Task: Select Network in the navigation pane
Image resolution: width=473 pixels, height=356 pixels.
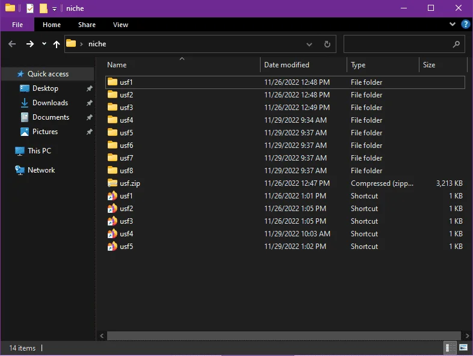Action: click(x=41, y=170)
